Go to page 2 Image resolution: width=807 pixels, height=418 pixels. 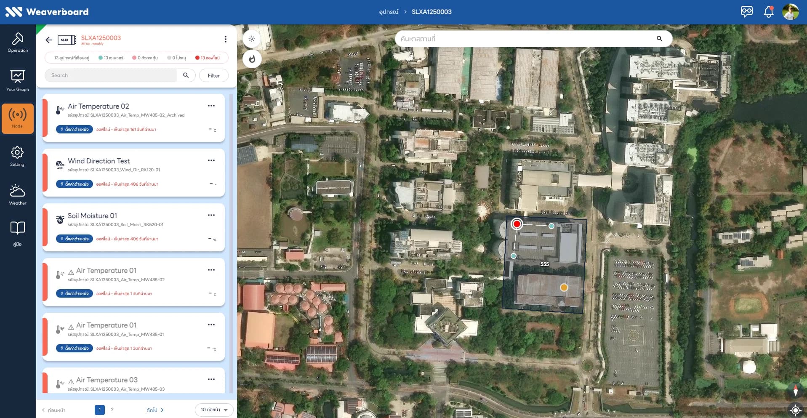[x=112, y=410]
